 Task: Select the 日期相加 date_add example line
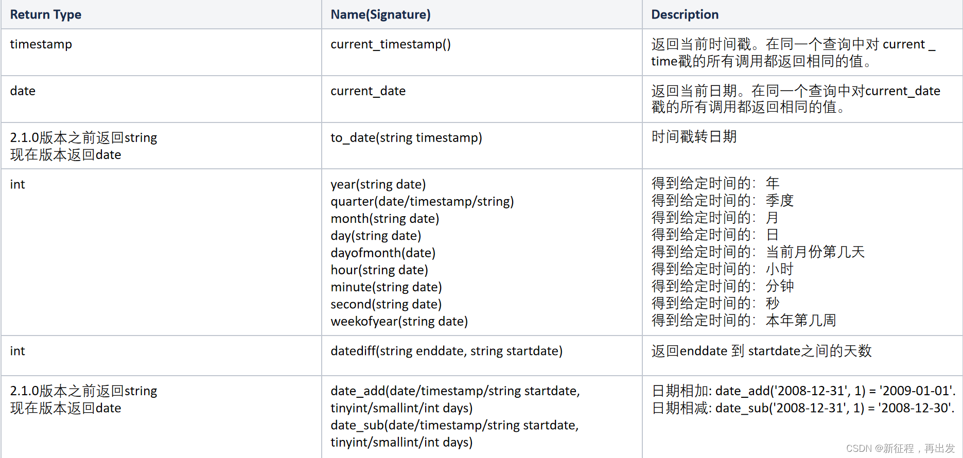point(803,391)
